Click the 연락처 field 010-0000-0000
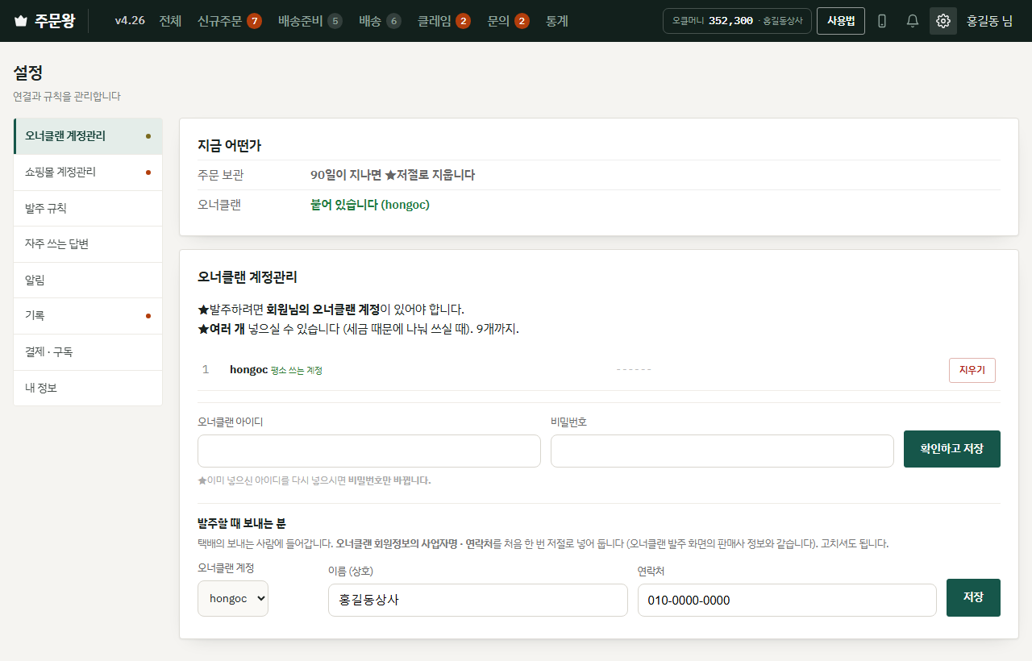The width and height of the screenshot is (1032, 661). pyautogui.click(x=787, y=601)
